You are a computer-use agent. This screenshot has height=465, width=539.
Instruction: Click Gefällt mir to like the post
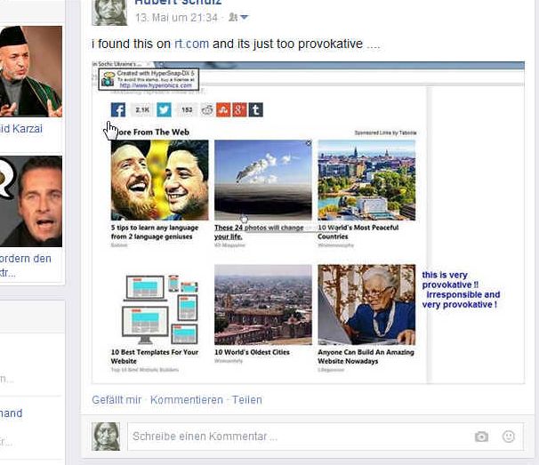coord(117,400)
